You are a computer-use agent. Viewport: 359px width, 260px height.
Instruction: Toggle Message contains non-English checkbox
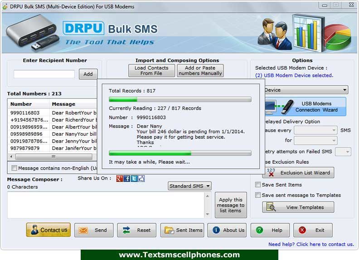(x=14, y=168)
